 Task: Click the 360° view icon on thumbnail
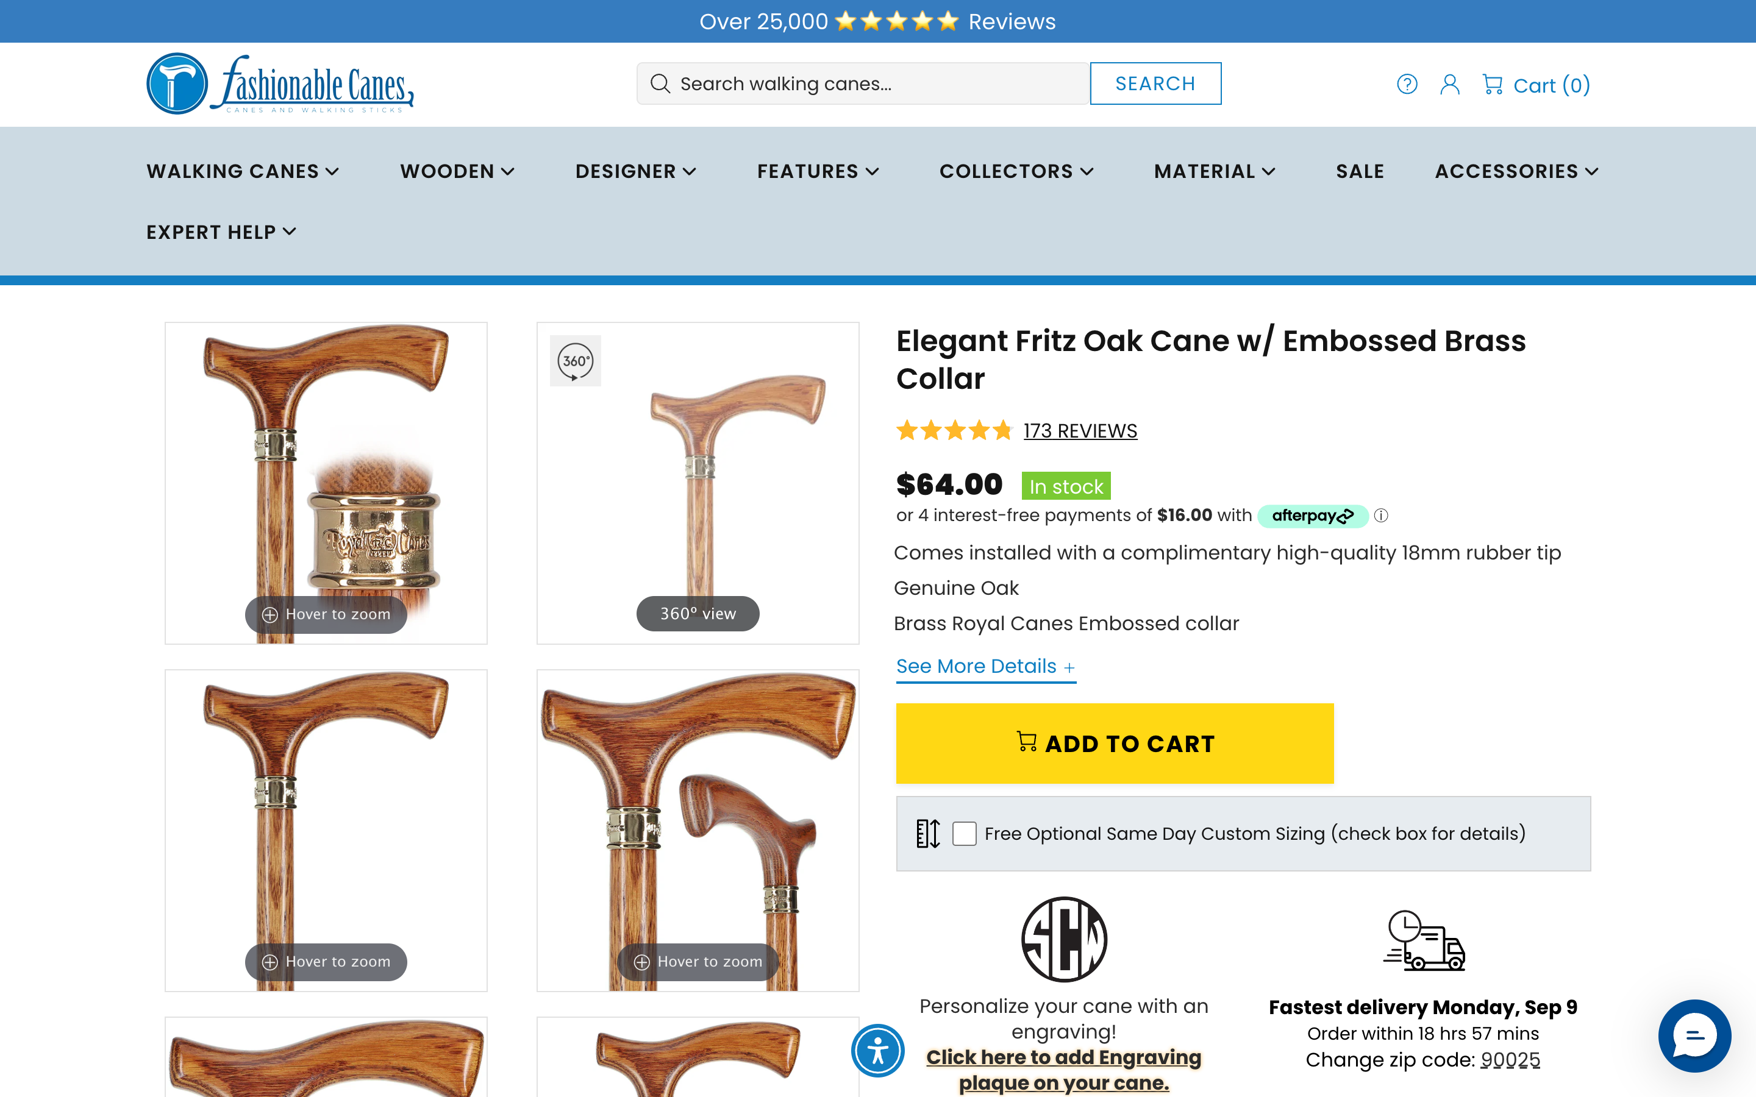(576, 361)
